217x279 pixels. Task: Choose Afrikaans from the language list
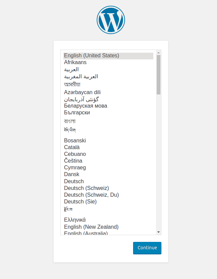coord(75,62)
